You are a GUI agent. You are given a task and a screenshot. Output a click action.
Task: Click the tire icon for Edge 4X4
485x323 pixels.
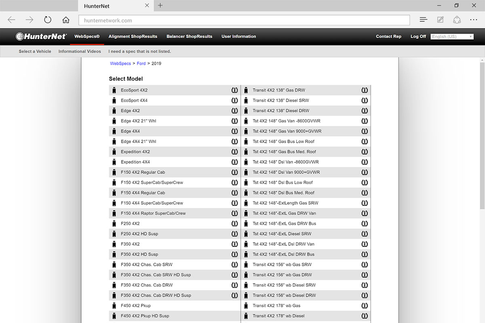234,131
